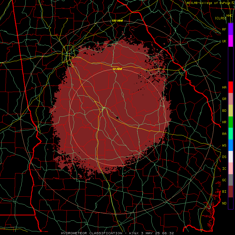Select the GC gray legend swatch
Image resolution: width=235 pixels, height=235 pixels.
(231, 180)
